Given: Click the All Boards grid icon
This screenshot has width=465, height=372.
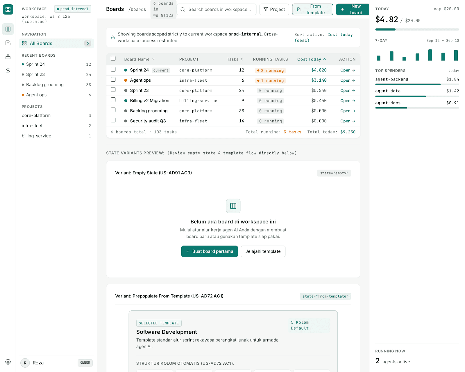Looking at the screenshot, I should (24, 43).
